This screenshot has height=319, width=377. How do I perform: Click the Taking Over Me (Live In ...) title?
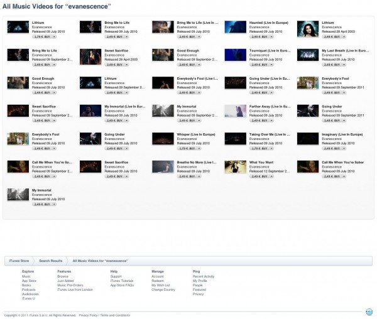(x=270, y=134)
